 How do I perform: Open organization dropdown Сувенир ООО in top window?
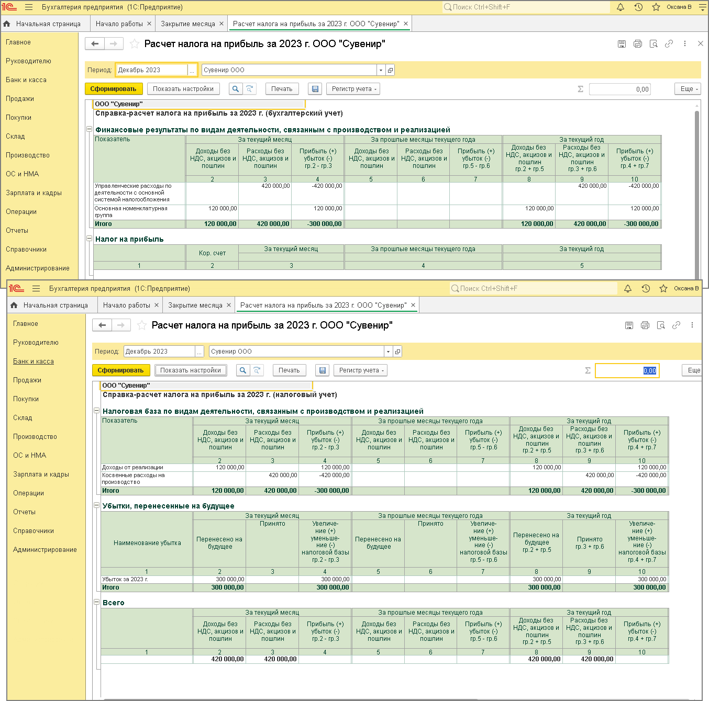381,70
